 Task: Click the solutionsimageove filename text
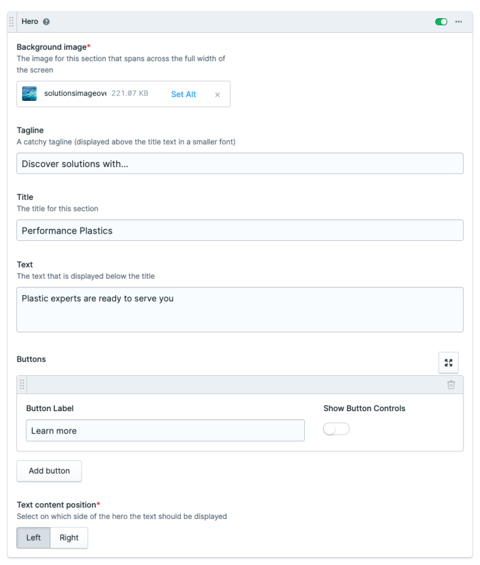click(x=75, y=93)
